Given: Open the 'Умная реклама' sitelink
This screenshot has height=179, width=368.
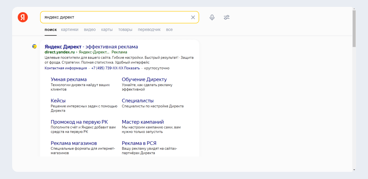Looking at the screenshot, I should point(69,79).
